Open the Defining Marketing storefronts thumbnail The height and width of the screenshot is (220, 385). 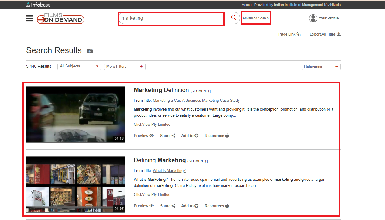(76, 184)
